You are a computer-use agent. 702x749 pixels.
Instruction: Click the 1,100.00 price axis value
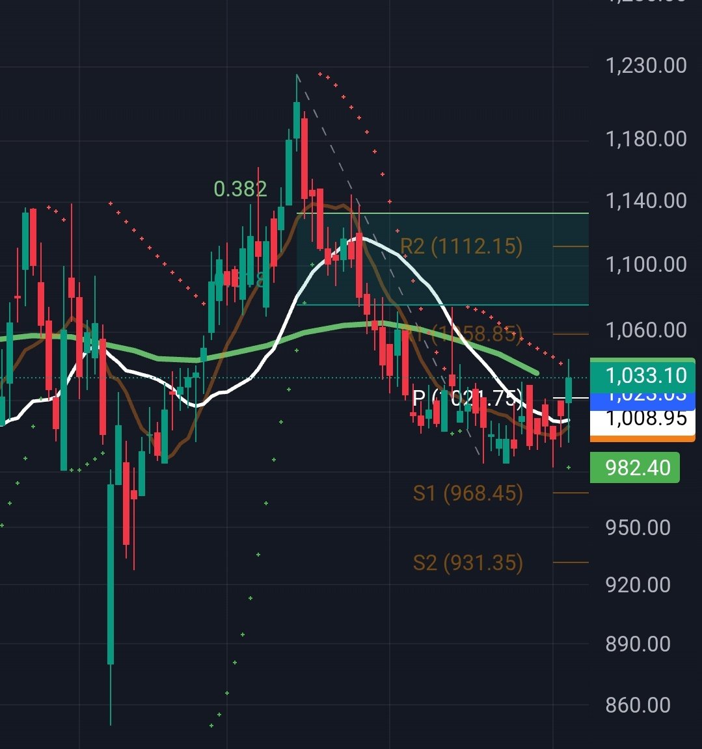[646, 264]
